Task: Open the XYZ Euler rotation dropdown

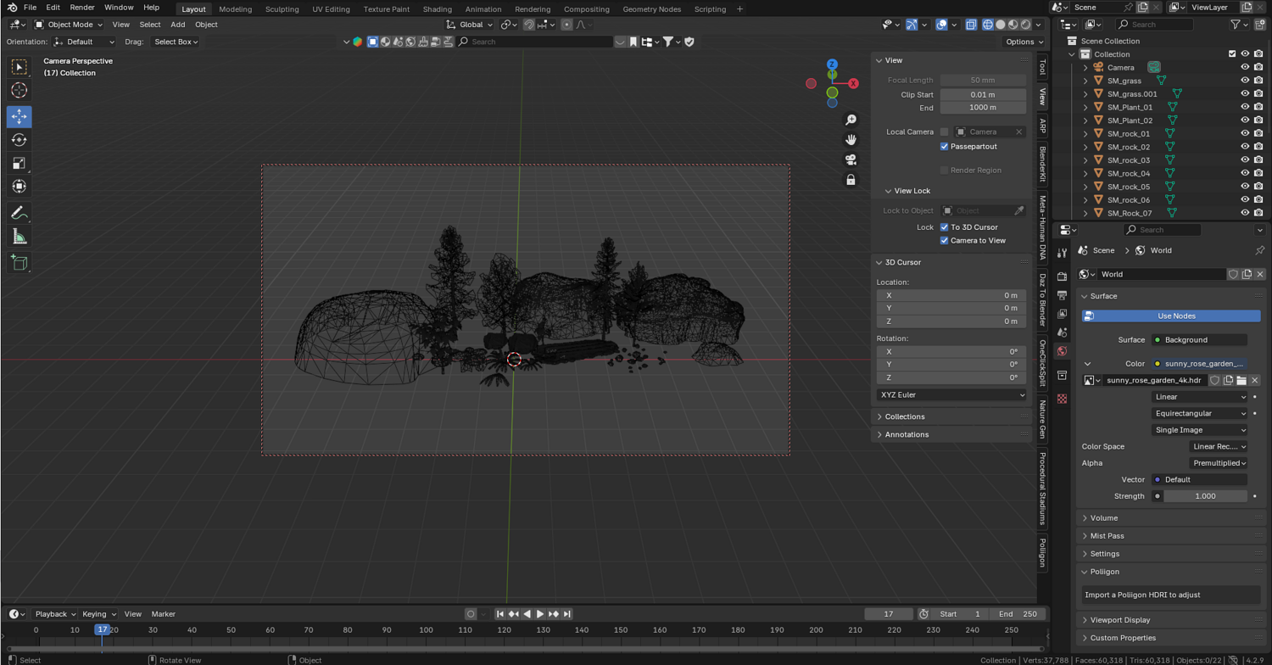Action: pos(951,394)
